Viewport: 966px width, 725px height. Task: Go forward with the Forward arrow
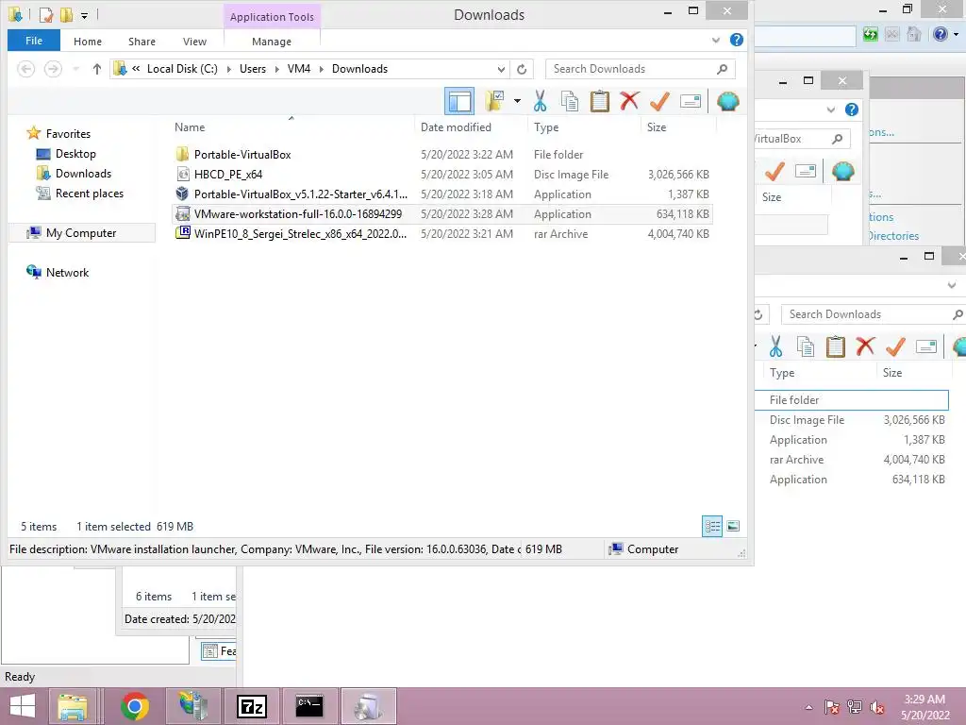coord(53,68)
